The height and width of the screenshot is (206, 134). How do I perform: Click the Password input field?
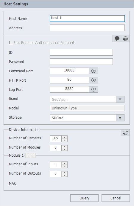[81, 62]
